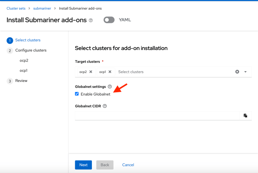This screenshot has width=258, height=173.
Task: Open help icon beside Install Submariner add-ons title
Action: click(91, 20)
